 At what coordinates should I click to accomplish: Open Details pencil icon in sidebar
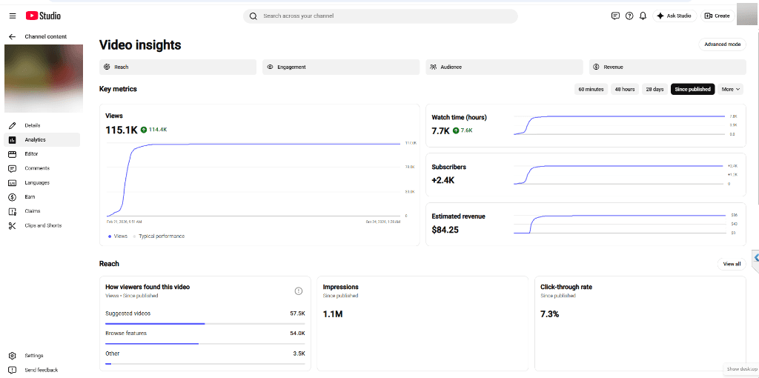(13, 125)
